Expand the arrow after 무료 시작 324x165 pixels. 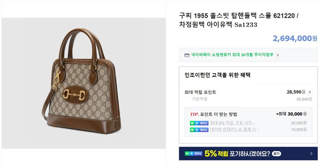click(x=254, y=123)
